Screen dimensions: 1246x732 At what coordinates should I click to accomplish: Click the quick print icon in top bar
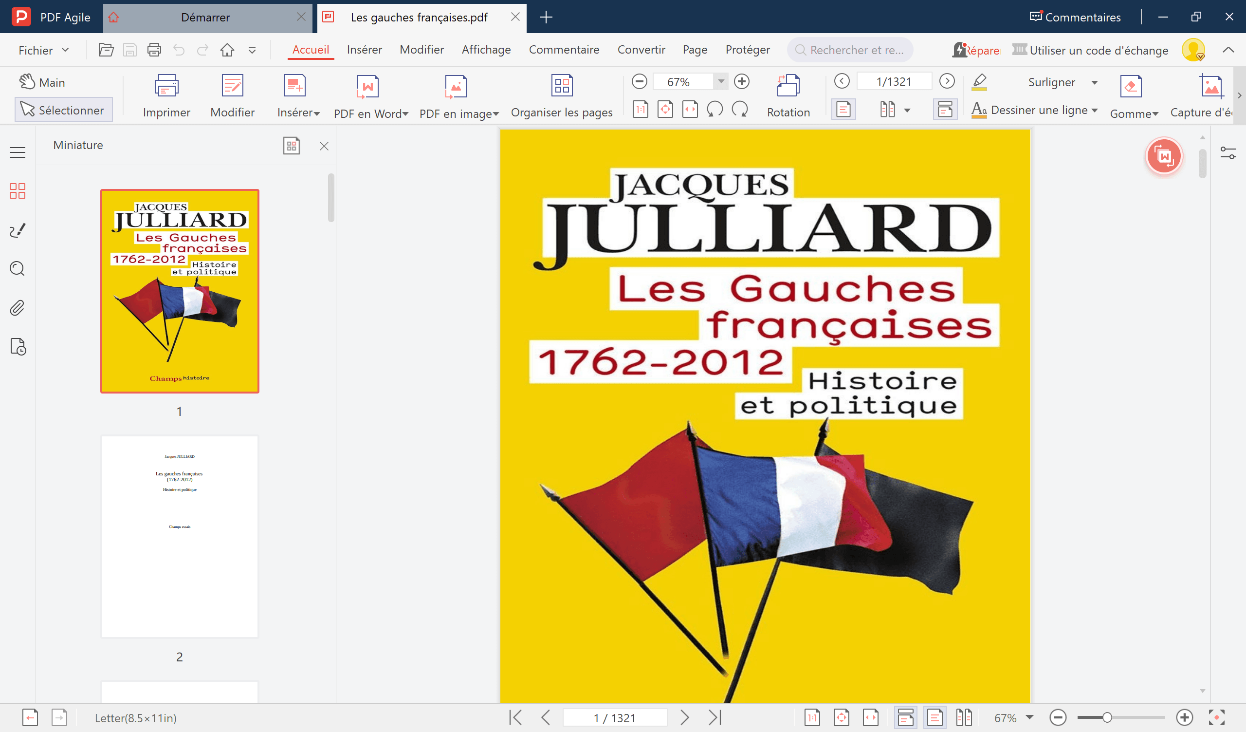coord(154,50)
